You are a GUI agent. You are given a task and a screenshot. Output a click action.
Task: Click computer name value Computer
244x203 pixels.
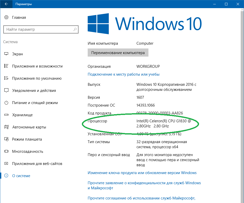145,43
